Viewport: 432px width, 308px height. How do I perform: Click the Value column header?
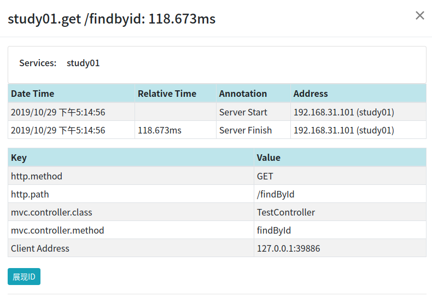click(x=268, y=158)
